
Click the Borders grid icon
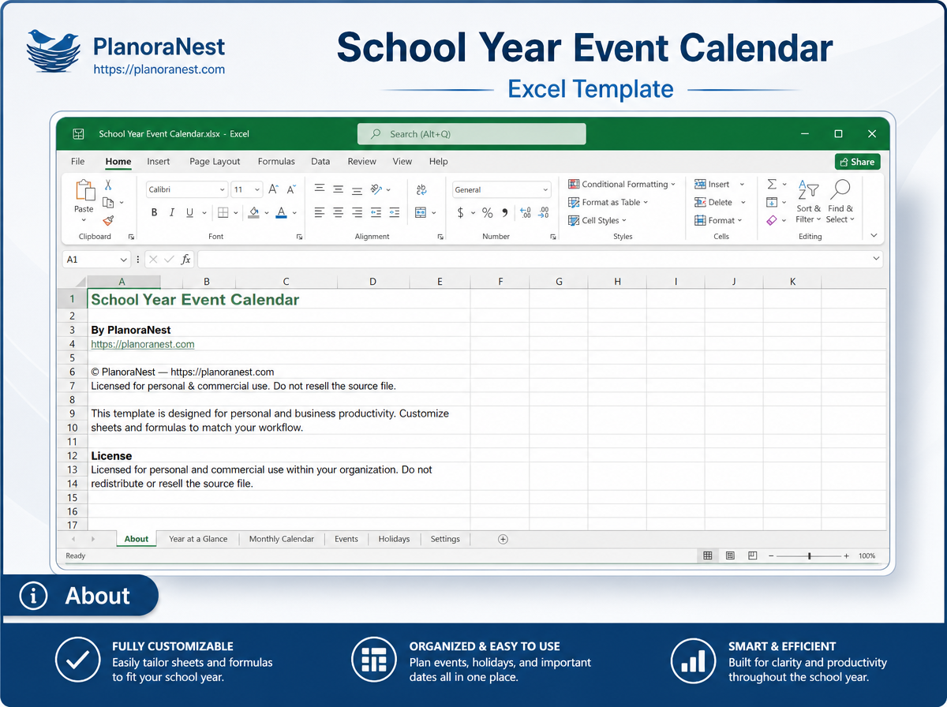[x=223, y=212]
